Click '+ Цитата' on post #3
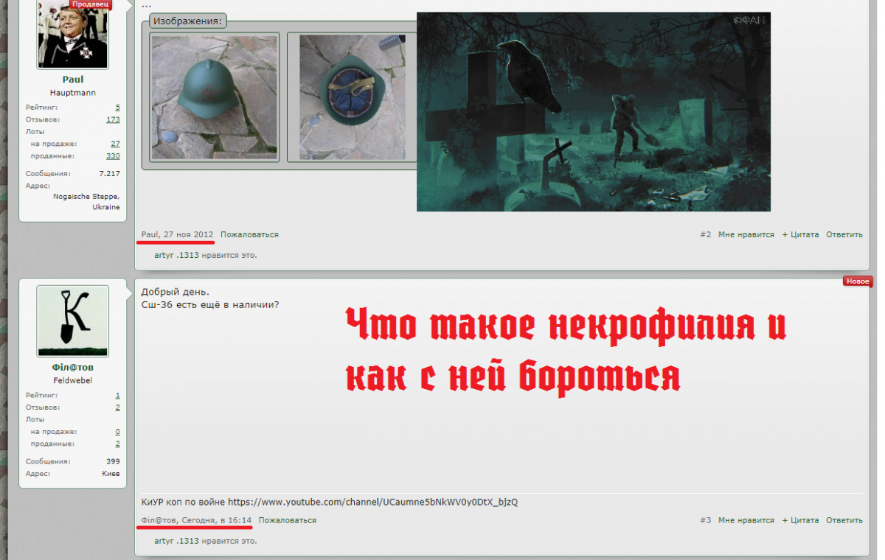 tap(800, 520)
